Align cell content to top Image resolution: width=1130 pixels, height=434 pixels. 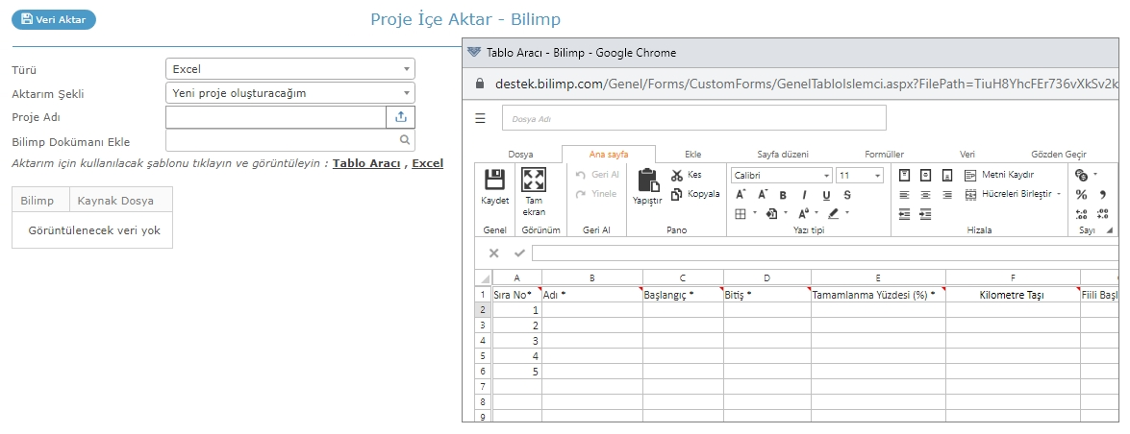coord(904,175)
